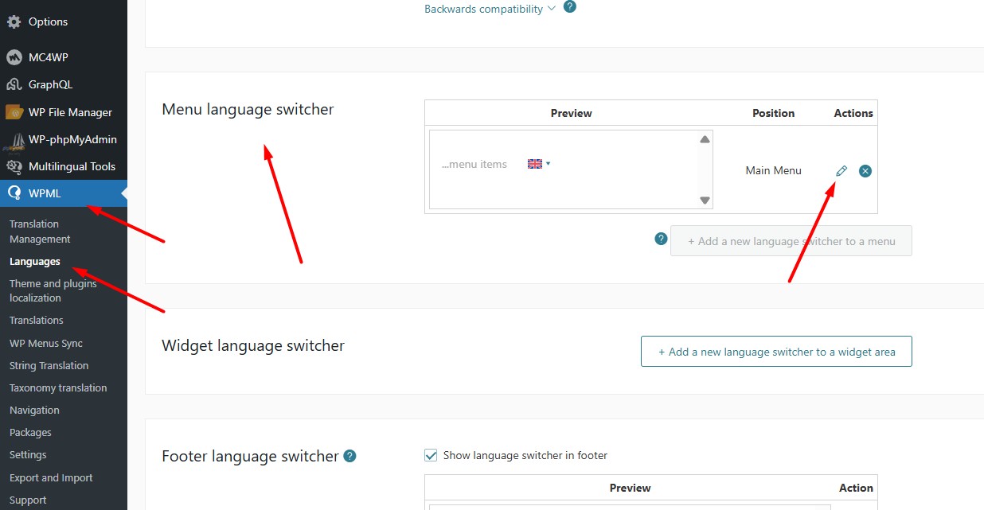Click the WP File Manager folder icon

tap(14, 112)
